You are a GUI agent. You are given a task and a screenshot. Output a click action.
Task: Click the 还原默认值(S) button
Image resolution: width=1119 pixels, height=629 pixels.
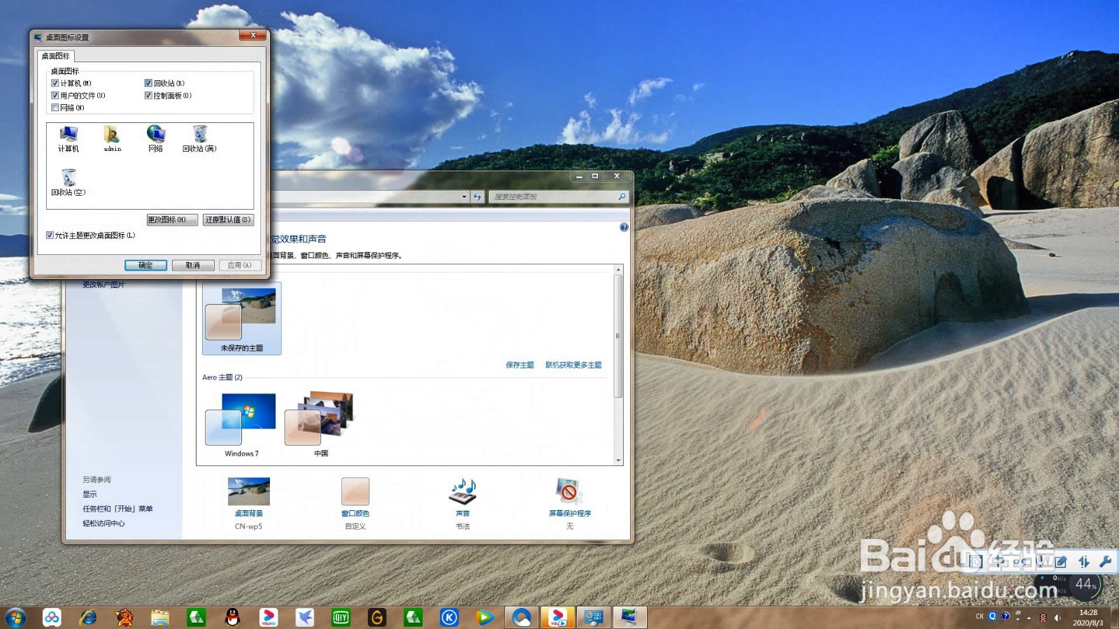point(228,219)
